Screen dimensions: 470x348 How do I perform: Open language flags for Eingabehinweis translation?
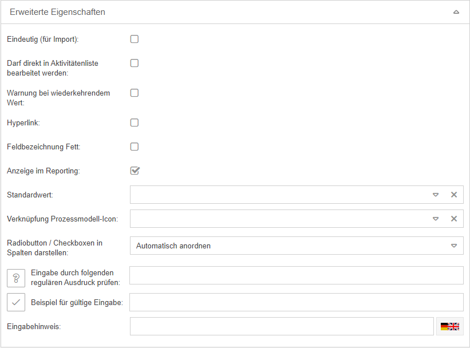[x=449, y=326]
